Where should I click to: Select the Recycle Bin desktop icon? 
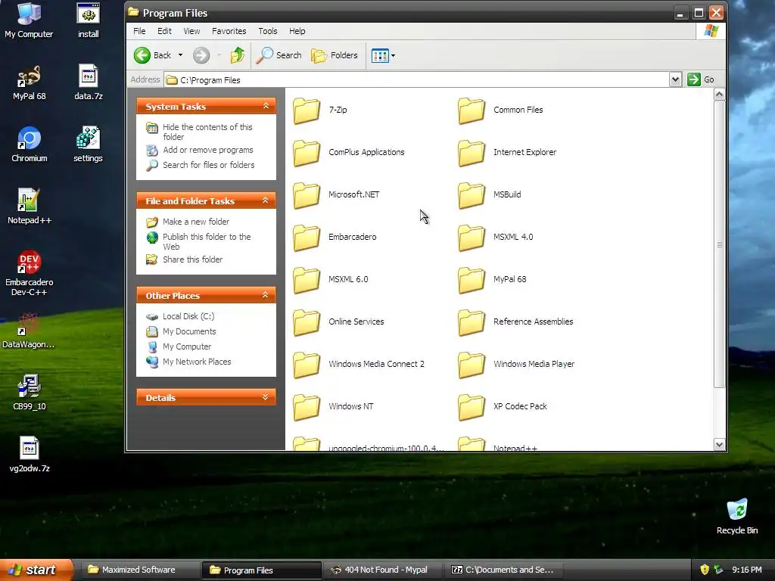(x=737, y=516)
